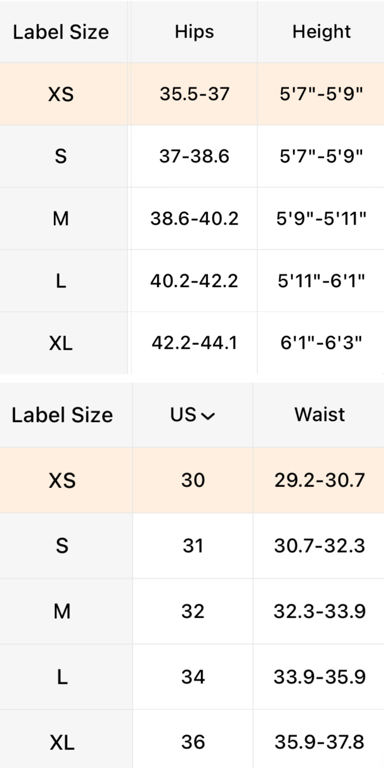
Task: Select hips range 40.2-42.2
Action: [194, 281]
